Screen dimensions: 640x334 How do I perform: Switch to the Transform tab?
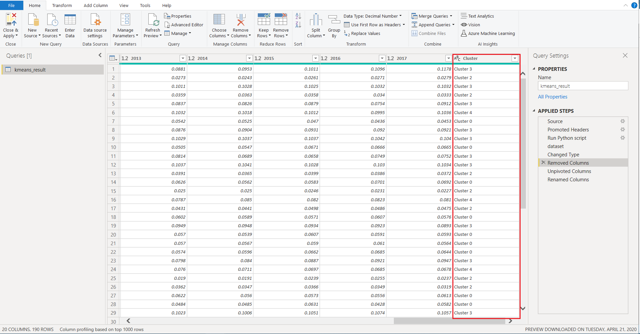pyautogui.click(x=62, y=5)
